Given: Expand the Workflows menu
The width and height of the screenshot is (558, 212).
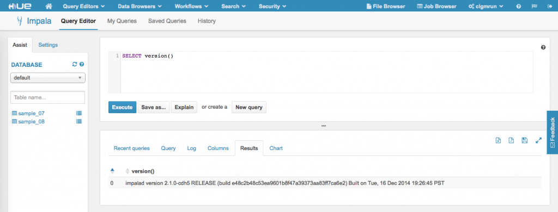Looking at the screenshot, I should point(191,6).
